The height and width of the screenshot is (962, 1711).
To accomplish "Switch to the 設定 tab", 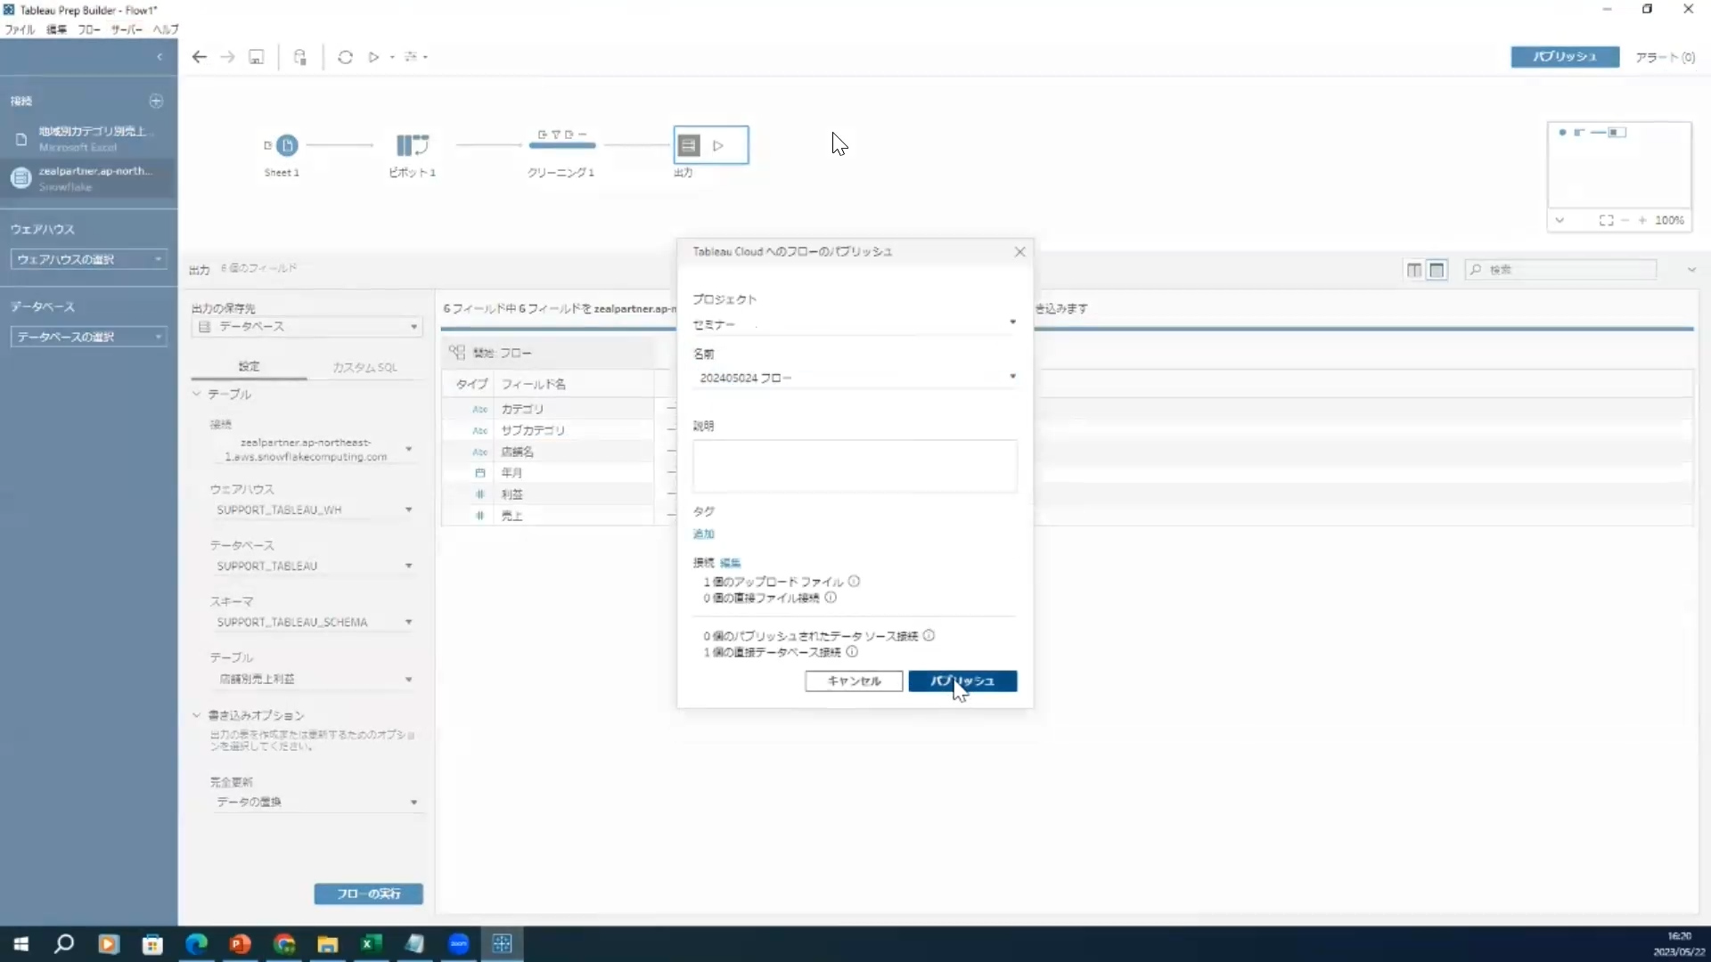I will 249,366.
